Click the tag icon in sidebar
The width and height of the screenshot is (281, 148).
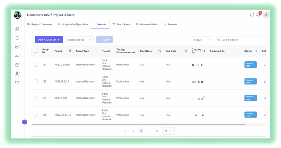(17, 83)
